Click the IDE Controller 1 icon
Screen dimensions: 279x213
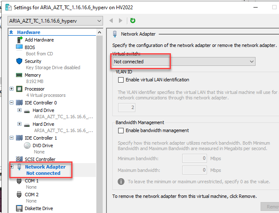pos(19,138)
